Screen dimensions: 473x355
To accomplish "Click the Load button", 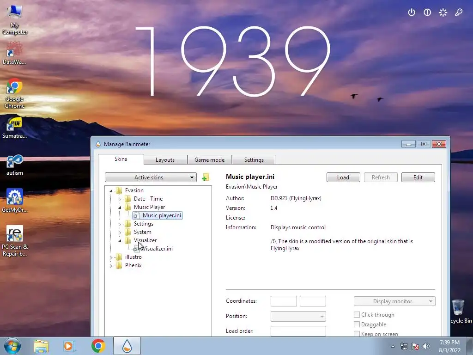I will coord(343,177).
